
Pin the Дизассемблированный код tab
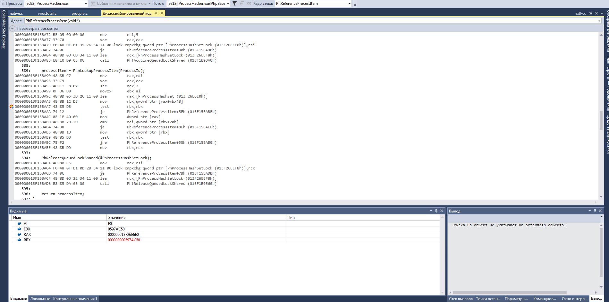click(x=156, y=13)
